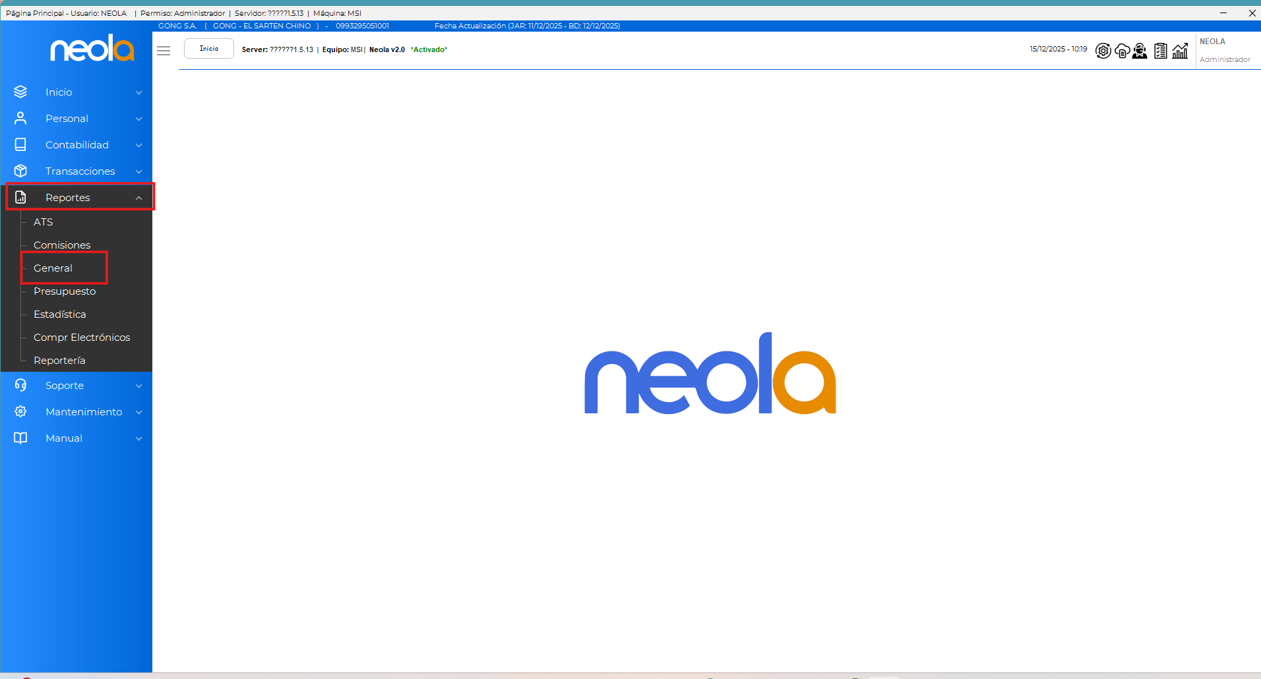Click the NEOLA Administrador user profile

(x=1224, y=50)
